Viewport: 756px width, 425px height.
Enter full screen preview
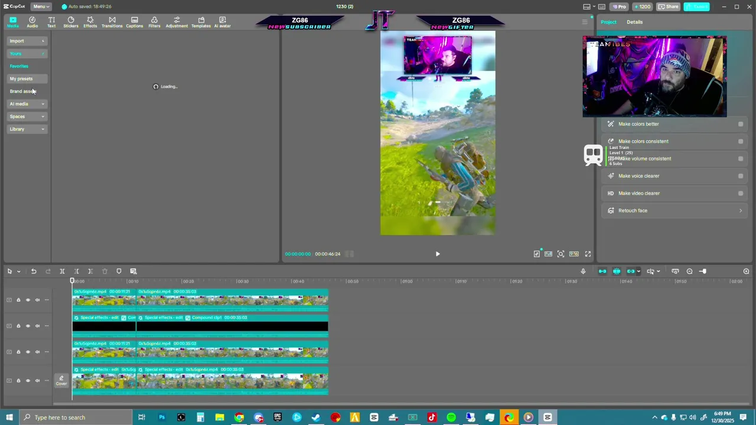pos(588,254)
